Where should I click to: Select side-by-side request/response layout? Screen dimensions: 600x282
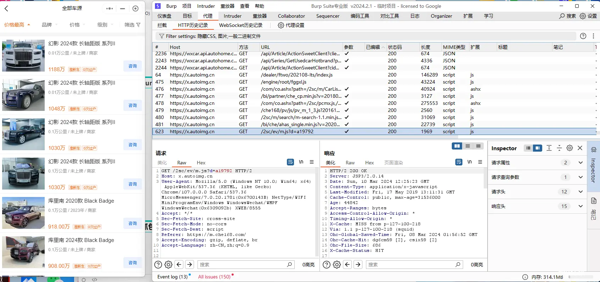(457, 146)
